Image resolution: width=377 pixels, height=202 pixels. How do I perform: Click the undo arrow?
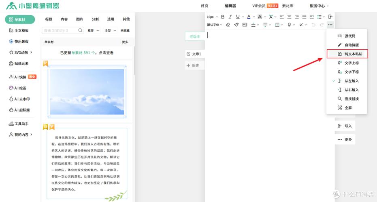313,25
